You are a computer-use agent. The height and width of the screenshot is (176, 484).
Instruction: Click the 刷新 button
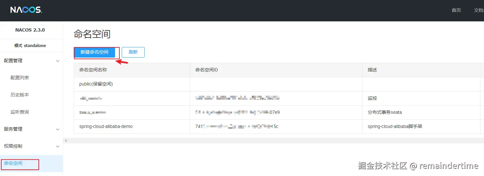pyautogui.click(x=133, y=52)
